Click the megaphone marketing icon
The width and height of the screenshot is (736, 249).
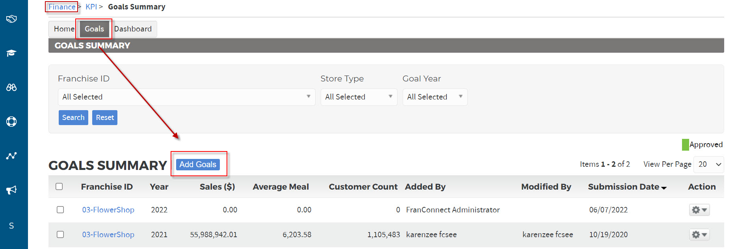(x=11, y=190)
